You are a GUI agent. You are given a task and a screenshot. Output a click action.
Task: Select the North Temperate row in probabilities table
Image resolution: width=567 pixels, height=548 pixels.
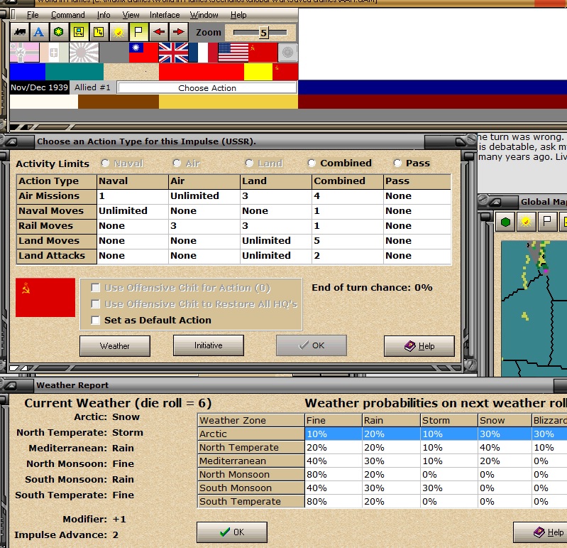coord(382,448)
